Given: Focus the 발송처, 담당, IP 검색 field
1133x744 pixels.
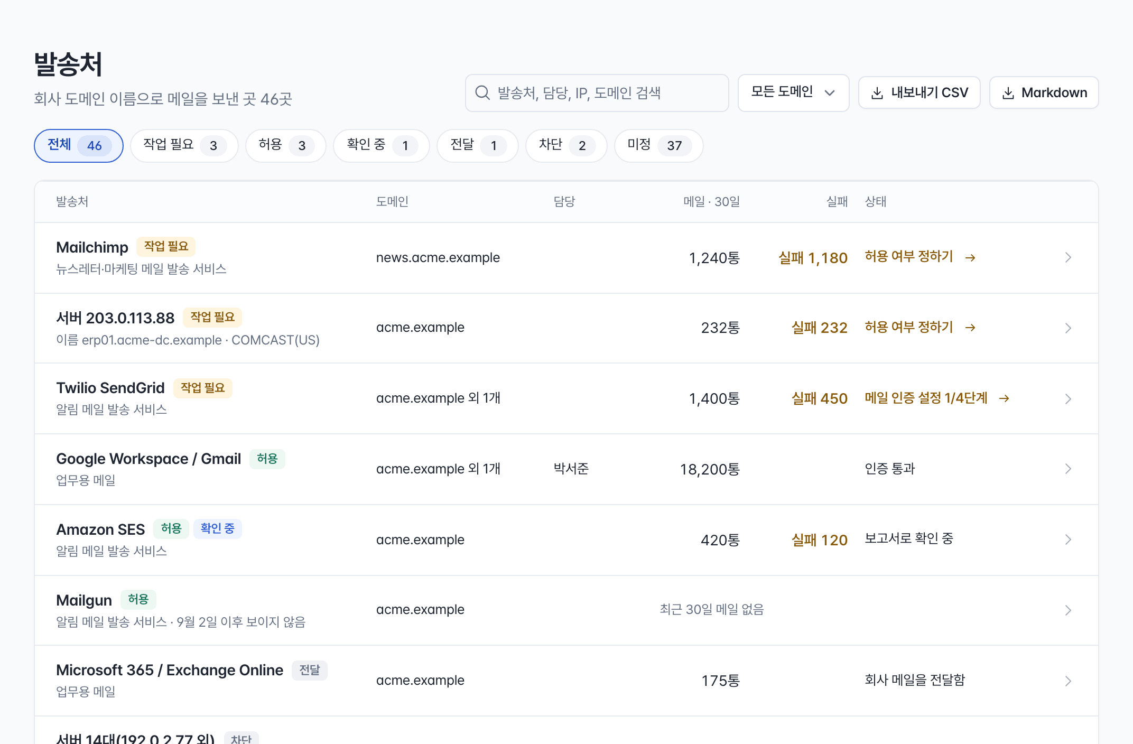Looking at the screenshot, I should tap(597, 93).
